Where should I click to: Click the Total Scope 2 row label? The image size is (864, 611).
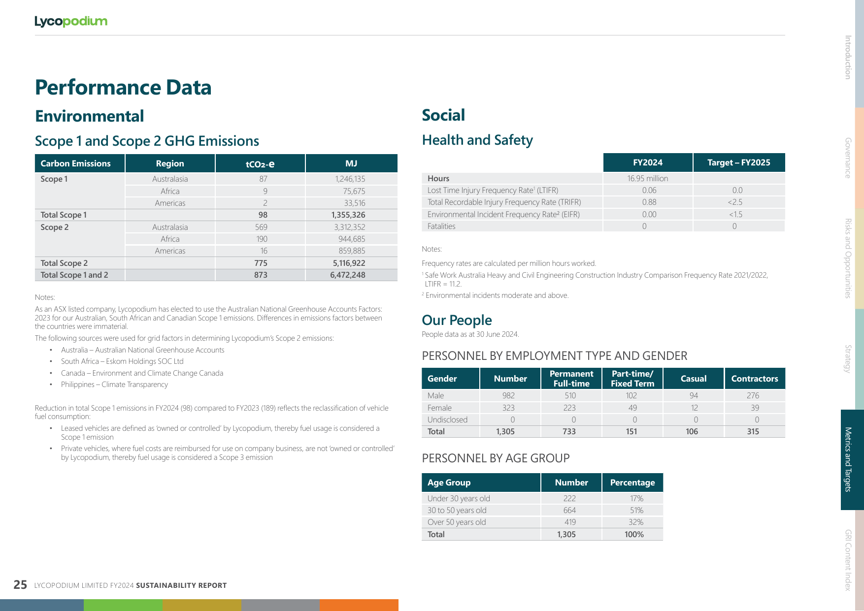point(64,263)
